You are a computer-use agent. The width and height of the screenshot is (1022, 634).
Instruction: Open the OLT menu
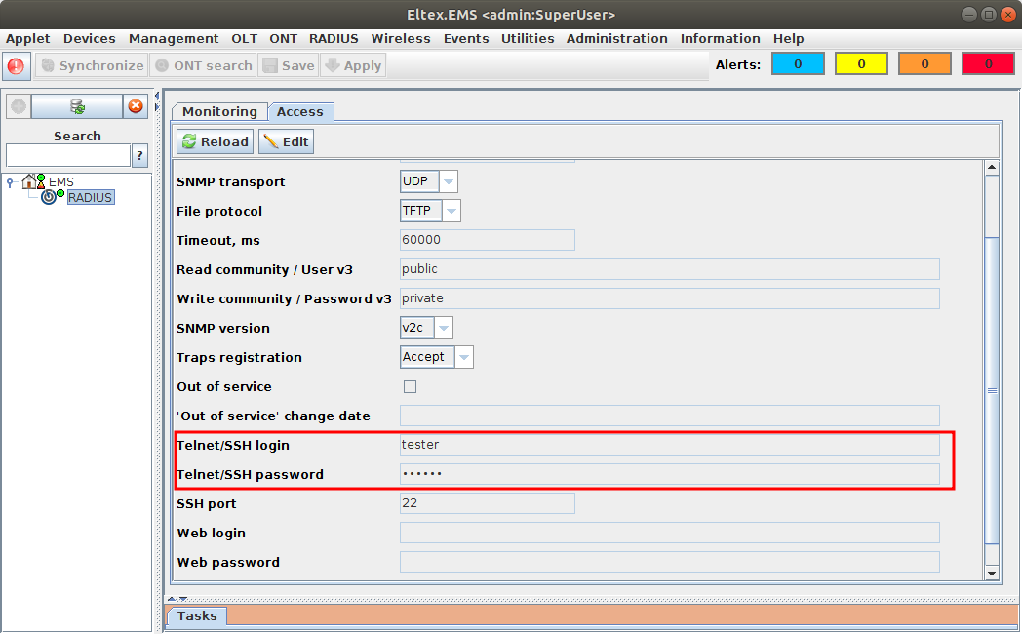pos(245,38)
